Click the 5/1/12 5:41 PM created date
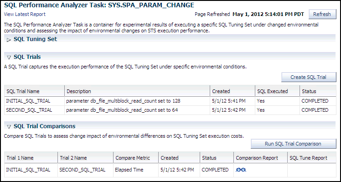 coord(229,101)
